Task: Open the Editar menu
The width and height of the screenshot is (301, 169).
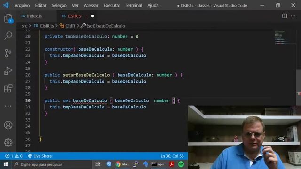Action: coord(40,5)
